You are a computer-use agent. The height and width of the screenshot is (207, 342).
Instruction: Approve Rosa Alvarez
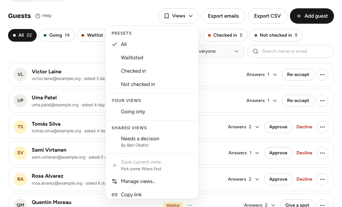(x=278, y=179)
